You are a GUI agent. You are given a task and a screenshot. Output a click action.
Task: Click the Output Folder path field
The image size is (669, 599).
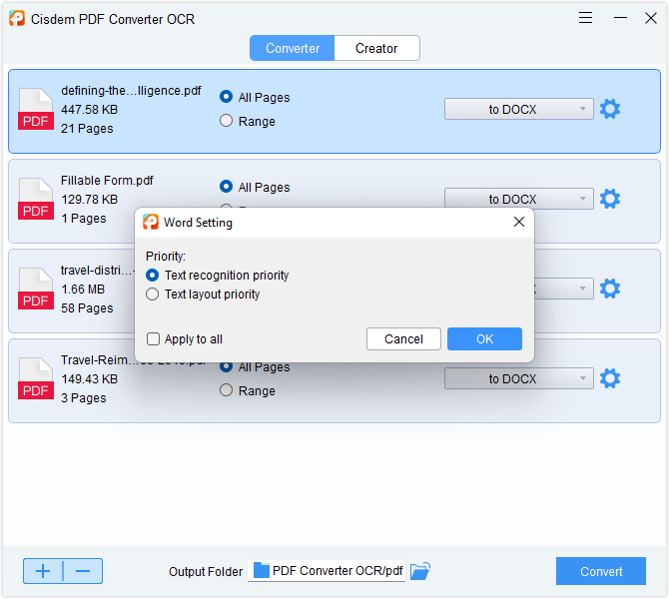coord(327,571)
